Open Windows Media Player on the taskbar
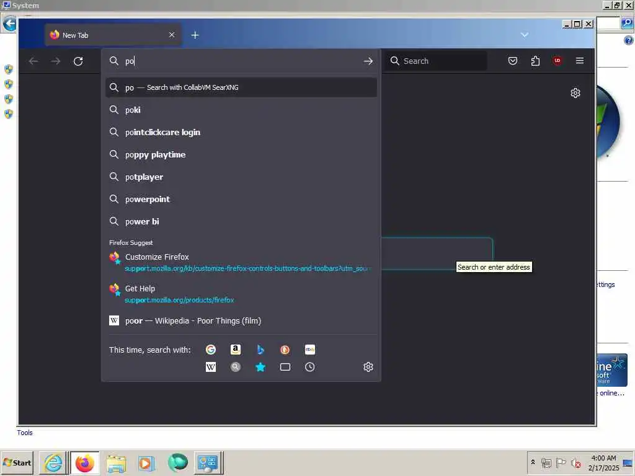Viewport: 635px width, 476px height. pos(146,462)
